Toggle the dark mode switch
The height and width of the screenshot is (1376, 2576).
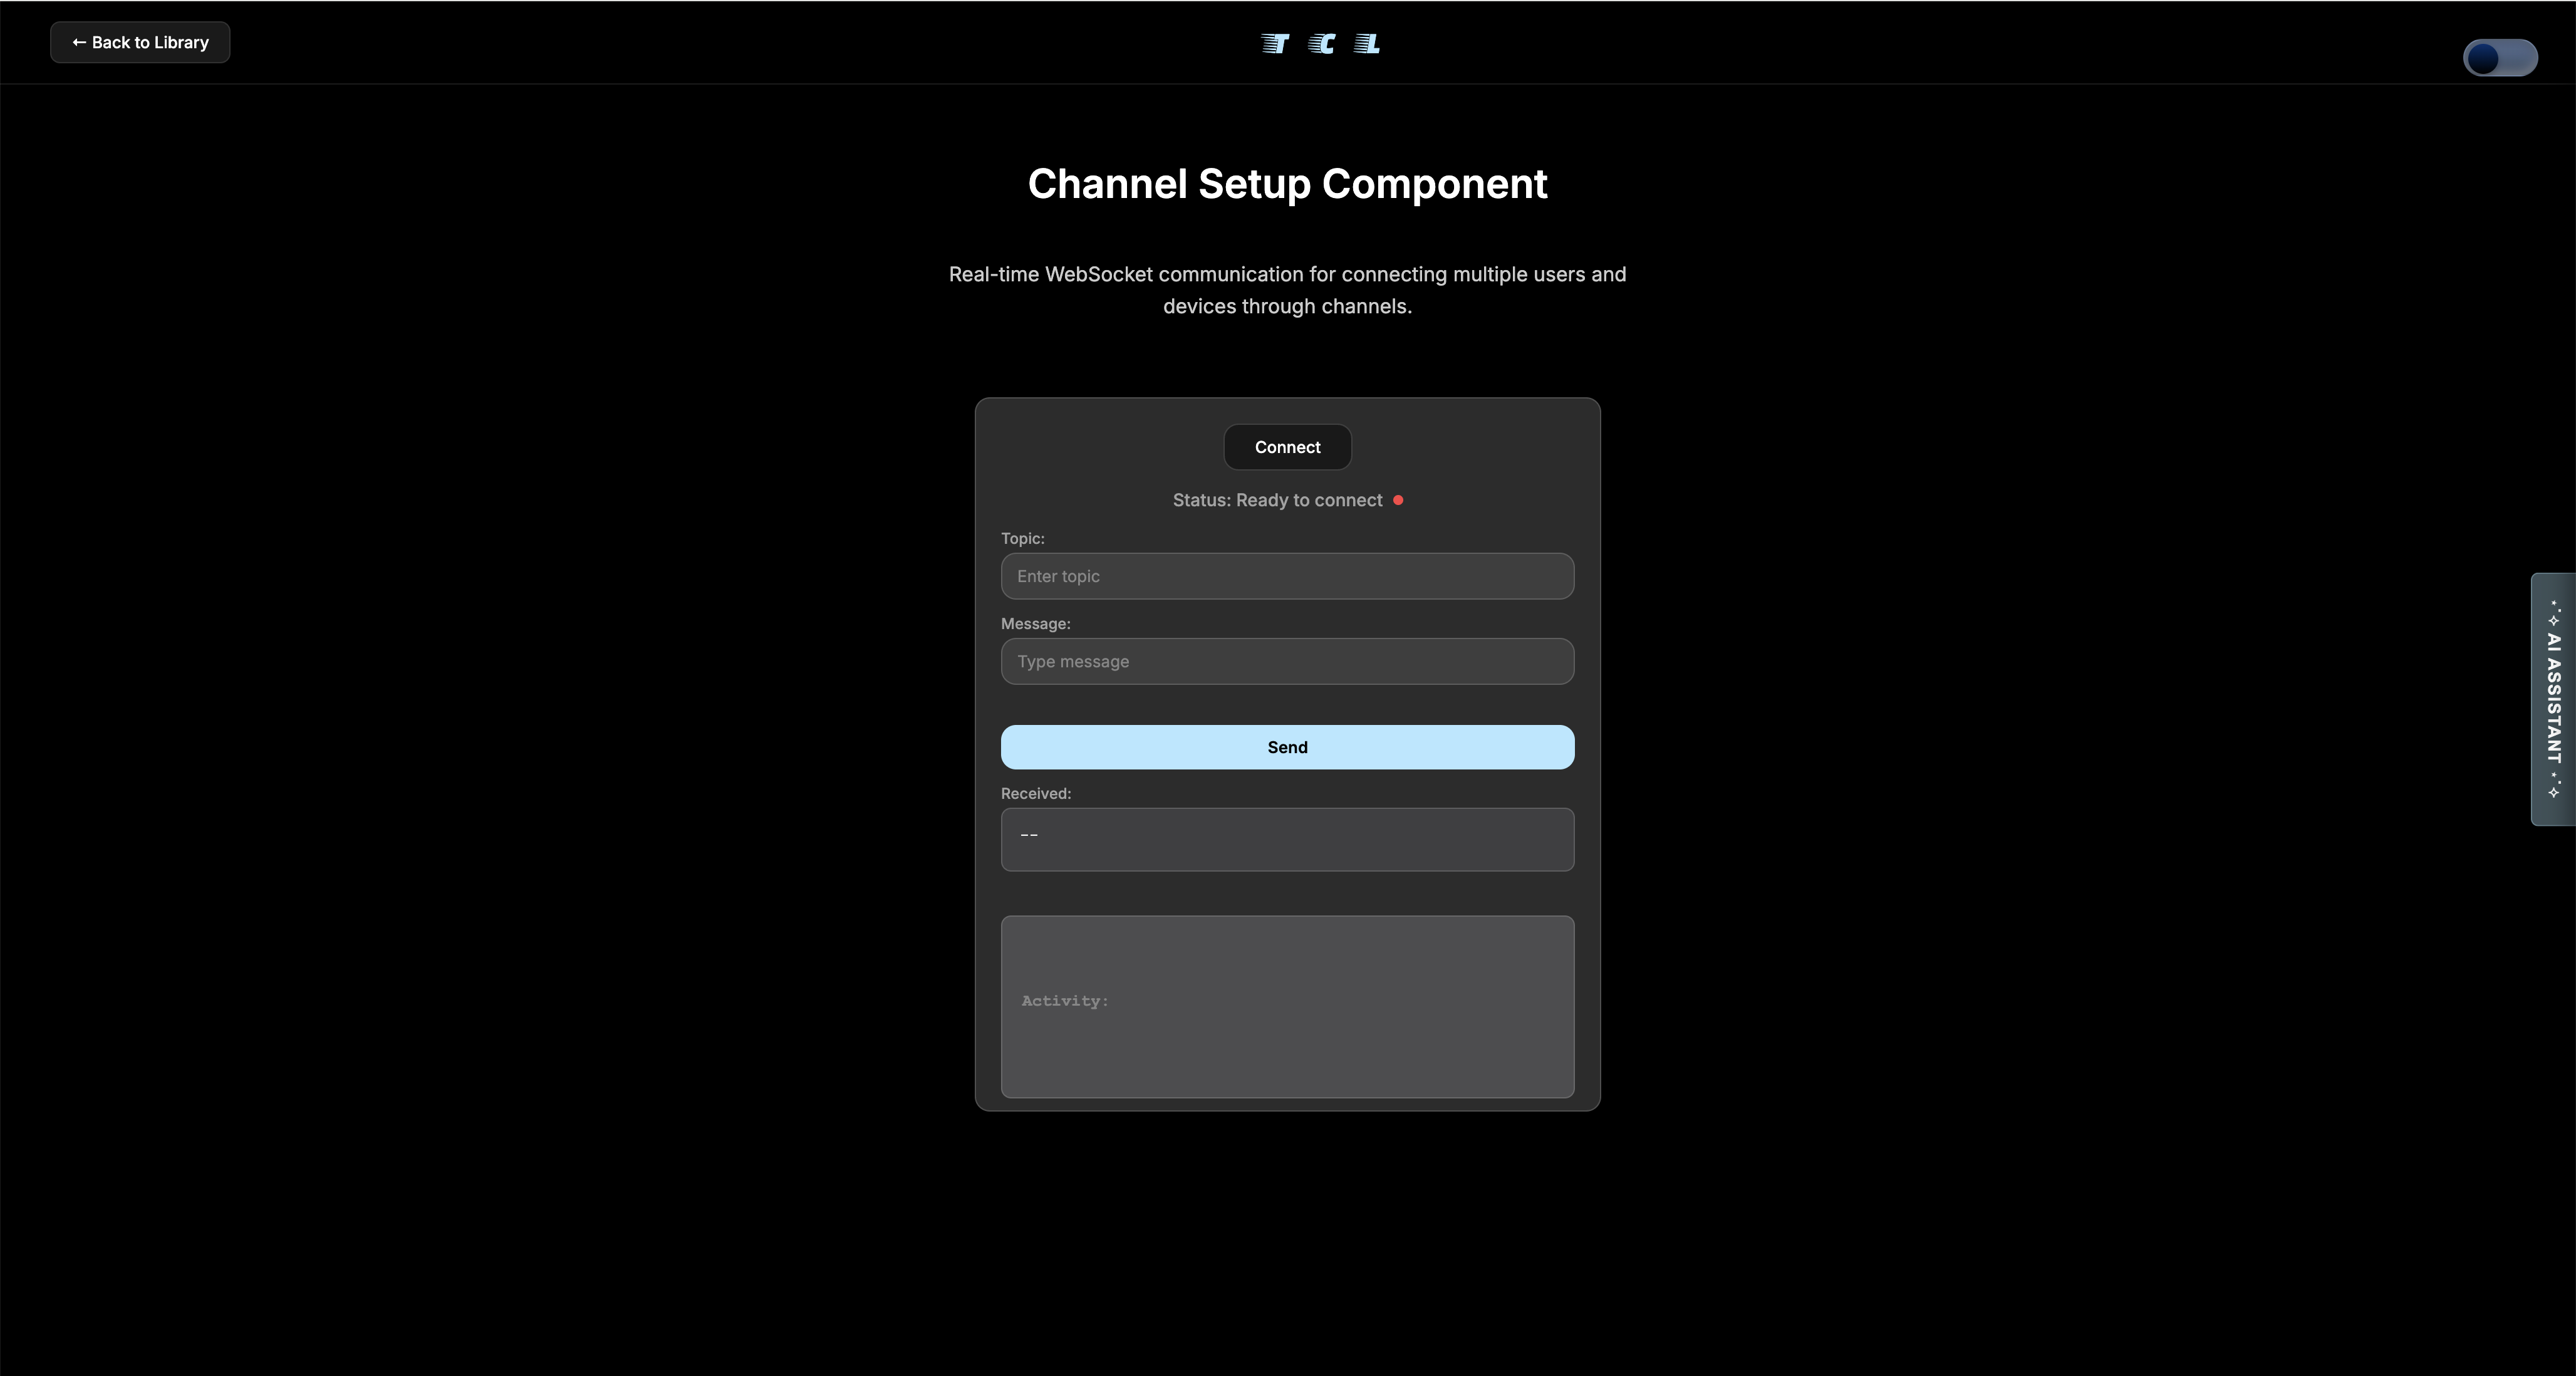pos(2500,58)
